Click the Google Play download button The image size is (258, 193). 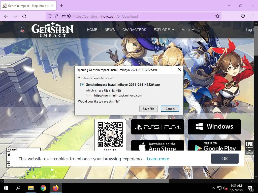pyautogui.click(x=214, y=146)
